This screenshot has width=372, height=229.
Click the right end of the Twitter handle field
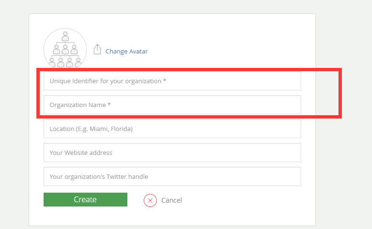tap(287, 176)
